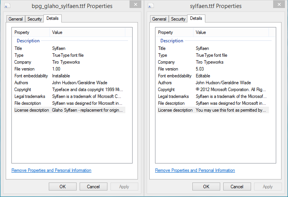Image resolution: width=288 pixels, height=197 pixels.
Task: Select Legal trademarks value in sylfaen.ttf window
Action: tap(231, 96)
